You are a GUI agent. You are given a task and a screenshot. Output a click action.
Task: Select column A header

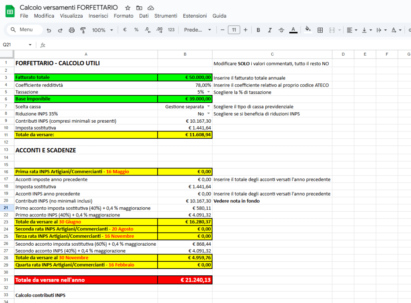coord(86,54)
